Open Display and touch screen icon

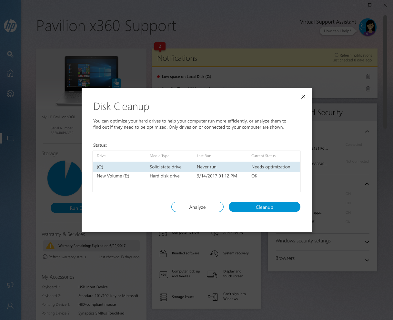click(x=212, y=274)
